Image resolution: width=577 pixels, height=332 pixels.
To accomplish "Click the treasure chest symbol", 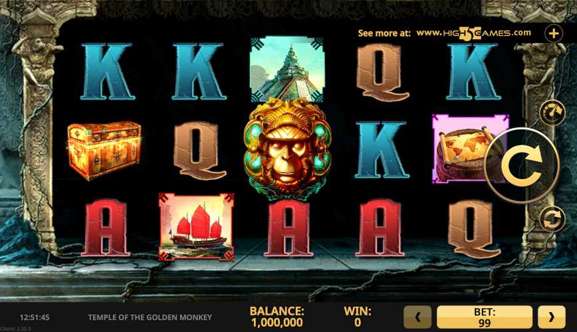I will click(104, 150).
